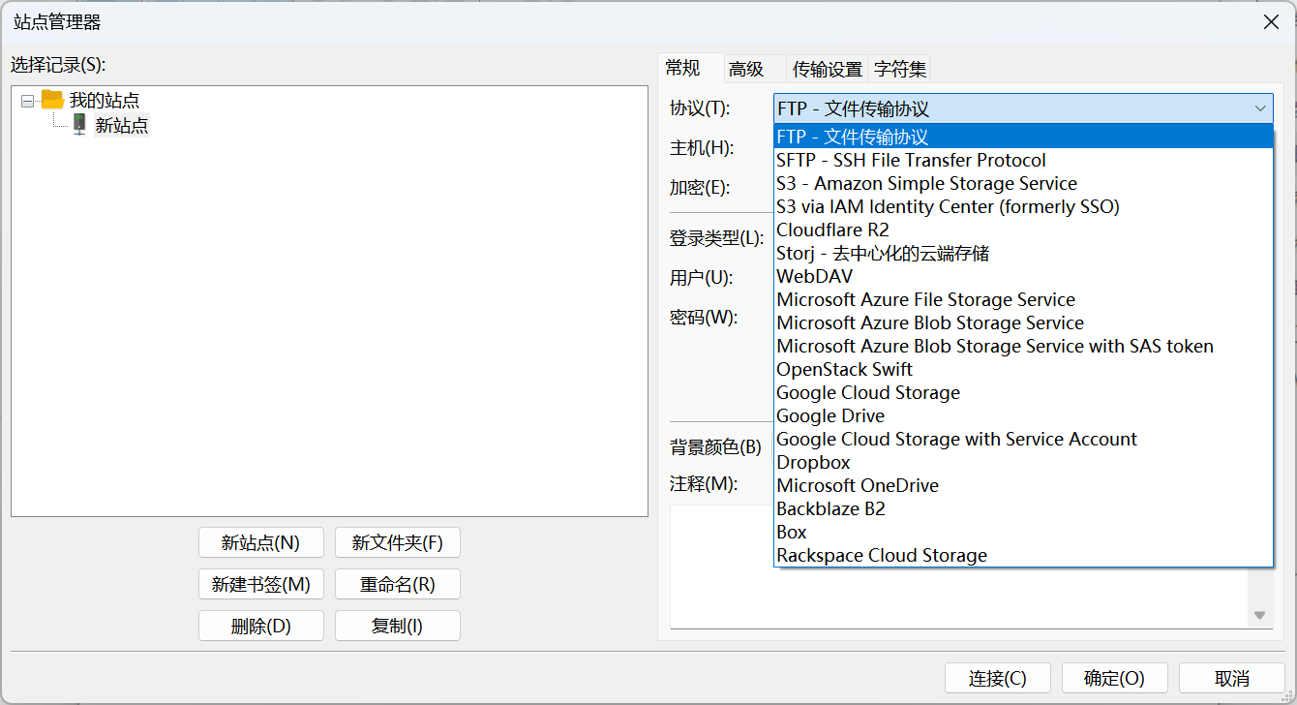Image resolution: width=1297 pixels, height=705 pixels.
Task: Select the 我的站点 folder label
Action: click(x=105, y=100)
